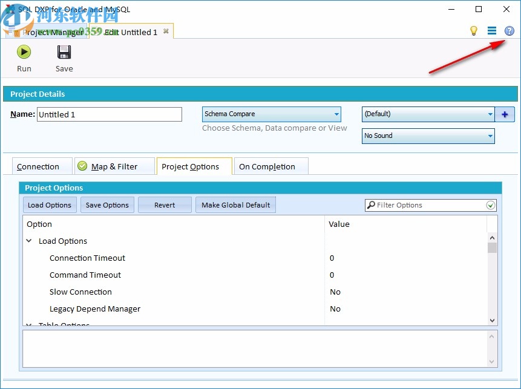Click the plus icon beside the Default dropdown
The image size is (521, 389).
tap(505, 114)
